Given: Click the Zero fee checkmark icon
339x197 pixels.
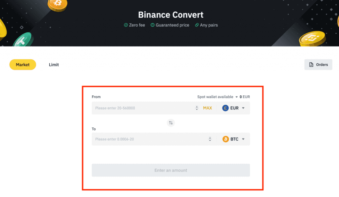Looking at the screenshot, I should [x=126, y=25].
